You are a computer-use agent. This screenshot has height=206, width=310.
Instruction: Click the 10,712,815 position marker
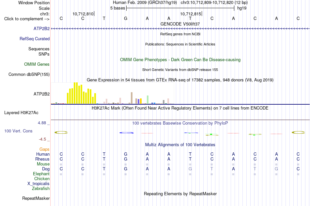(191, 14)
